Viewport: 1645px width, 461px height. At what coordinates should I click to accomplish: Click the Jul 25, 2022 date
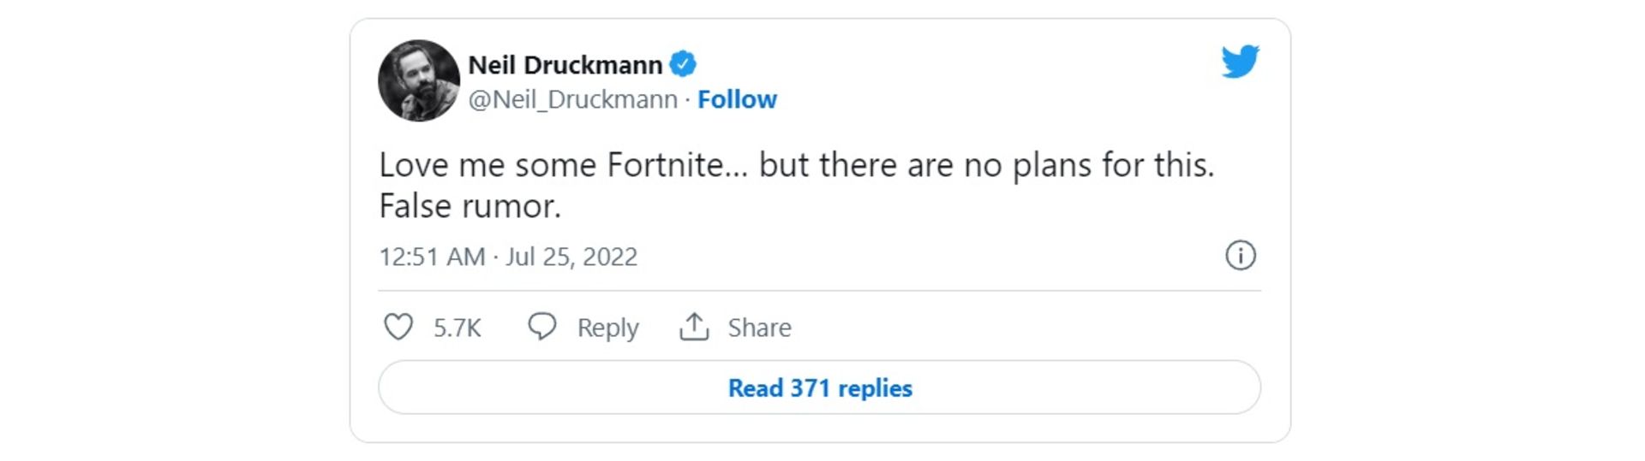coord(571,257)
